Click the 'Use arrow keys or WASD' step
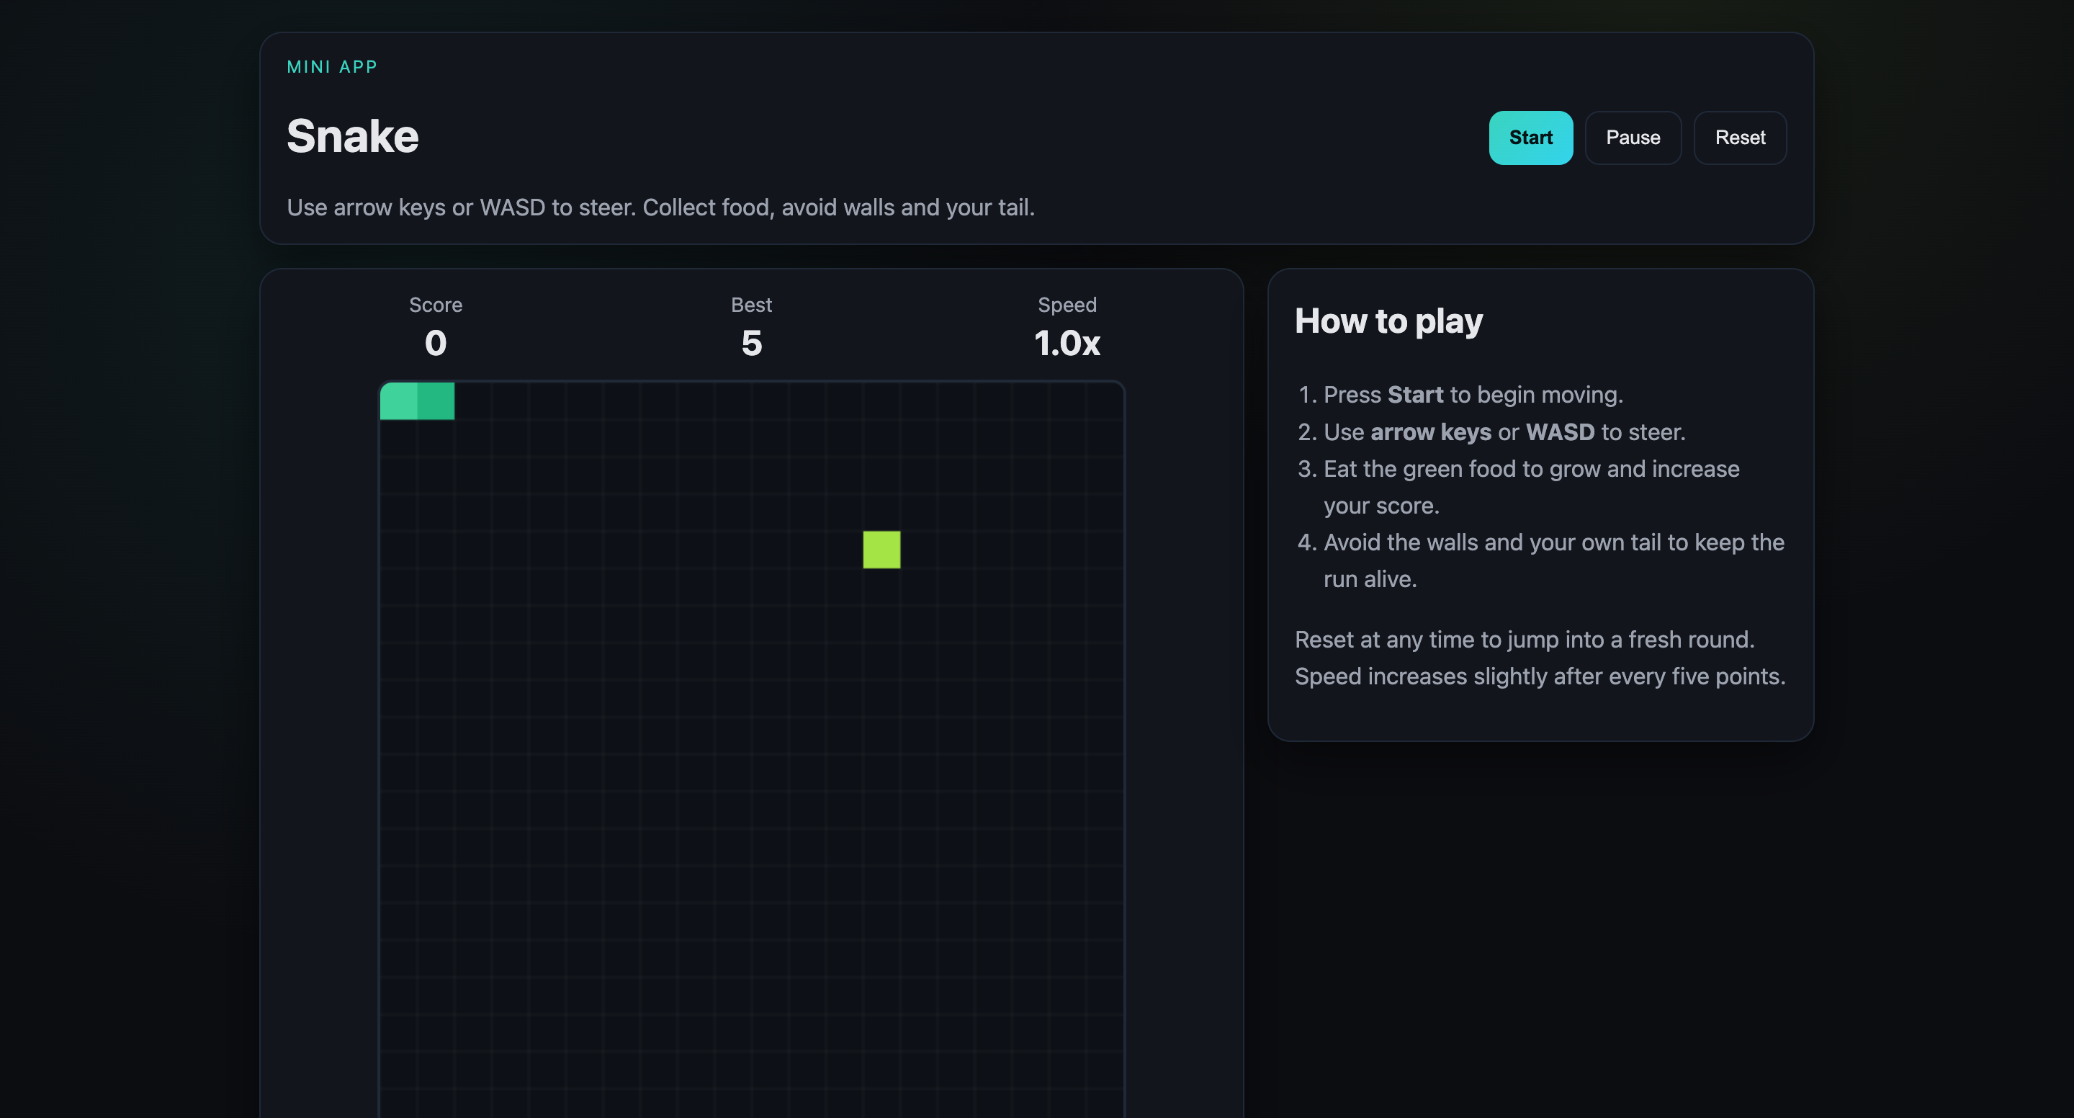2074x1118 pixels. (1504, 431)
